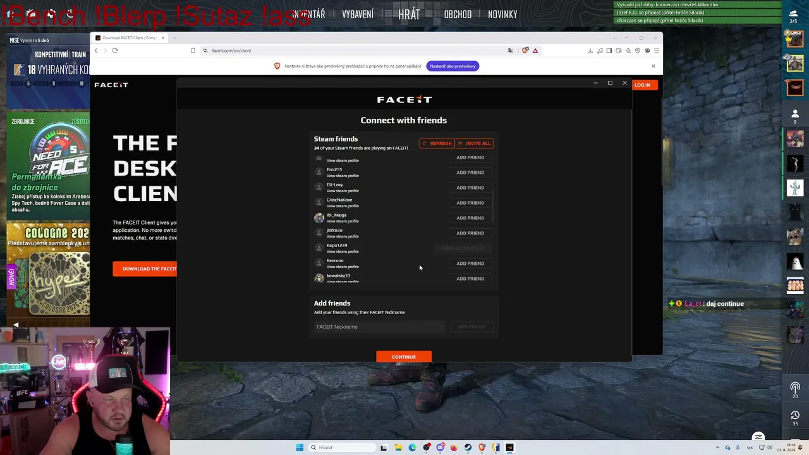This screenshot has height=455, width=809.
Task: Go back in Brave browser
Action: (97, 51)
